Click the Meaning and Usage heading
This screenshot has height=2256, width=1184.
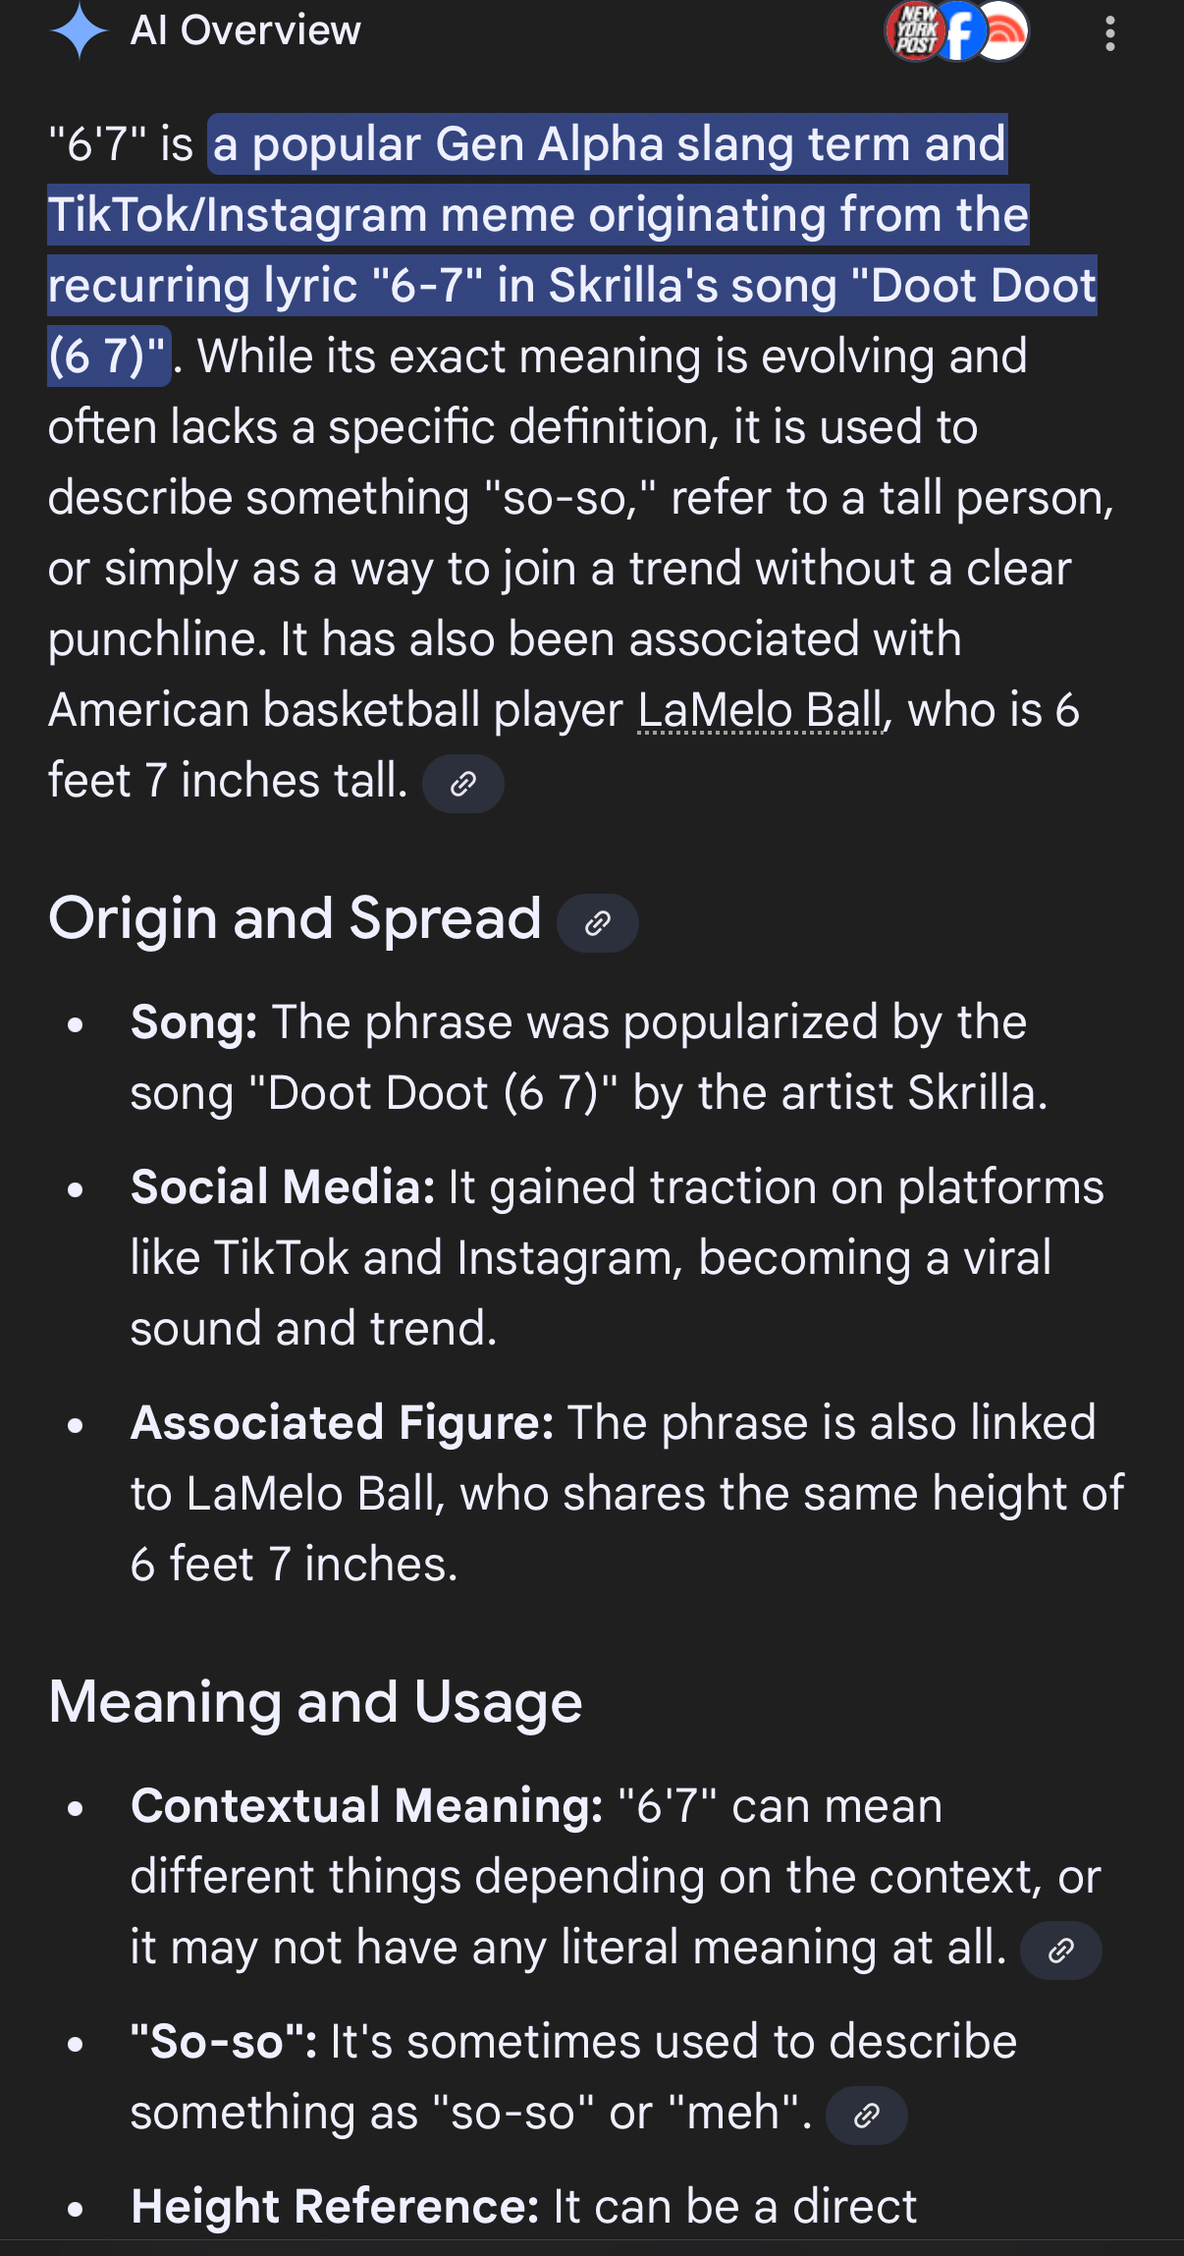tap(315, 1702)
